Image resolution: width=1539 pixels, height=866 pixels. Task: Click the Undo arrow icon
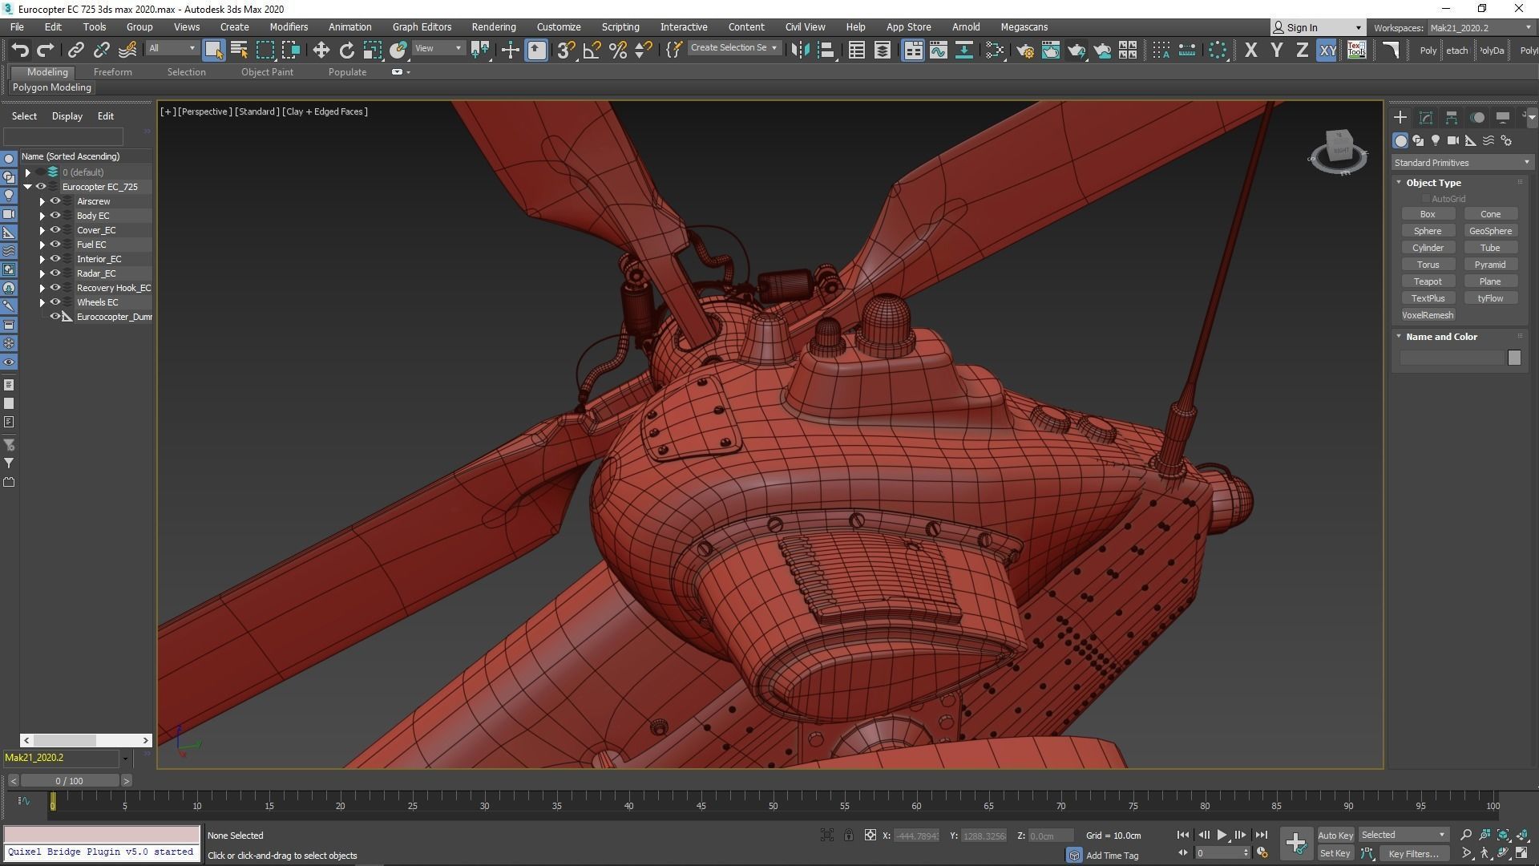pos(20,50)
